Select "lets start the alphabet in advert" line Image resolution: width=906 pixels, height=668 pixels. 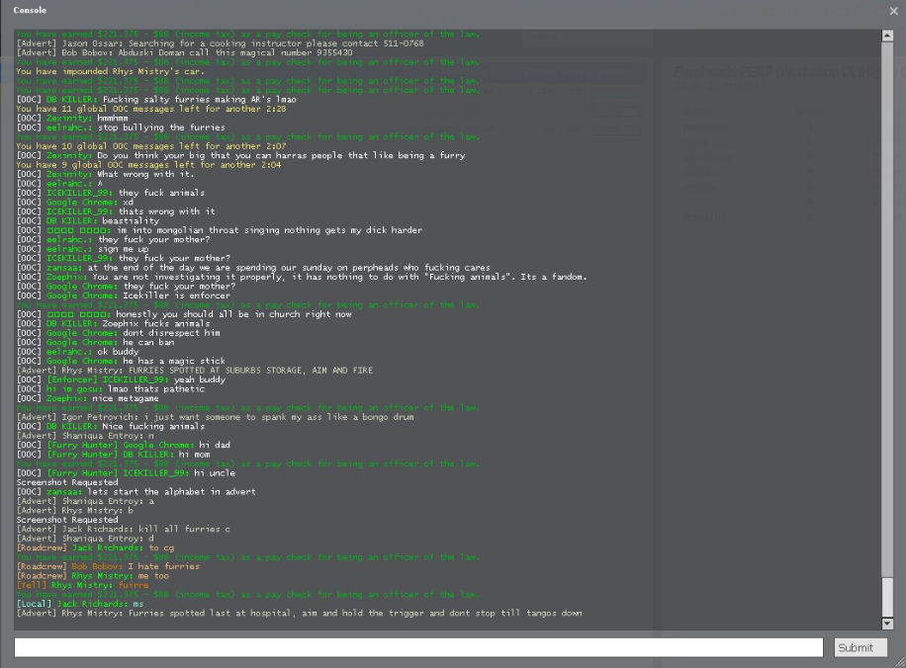click(136, 492)
